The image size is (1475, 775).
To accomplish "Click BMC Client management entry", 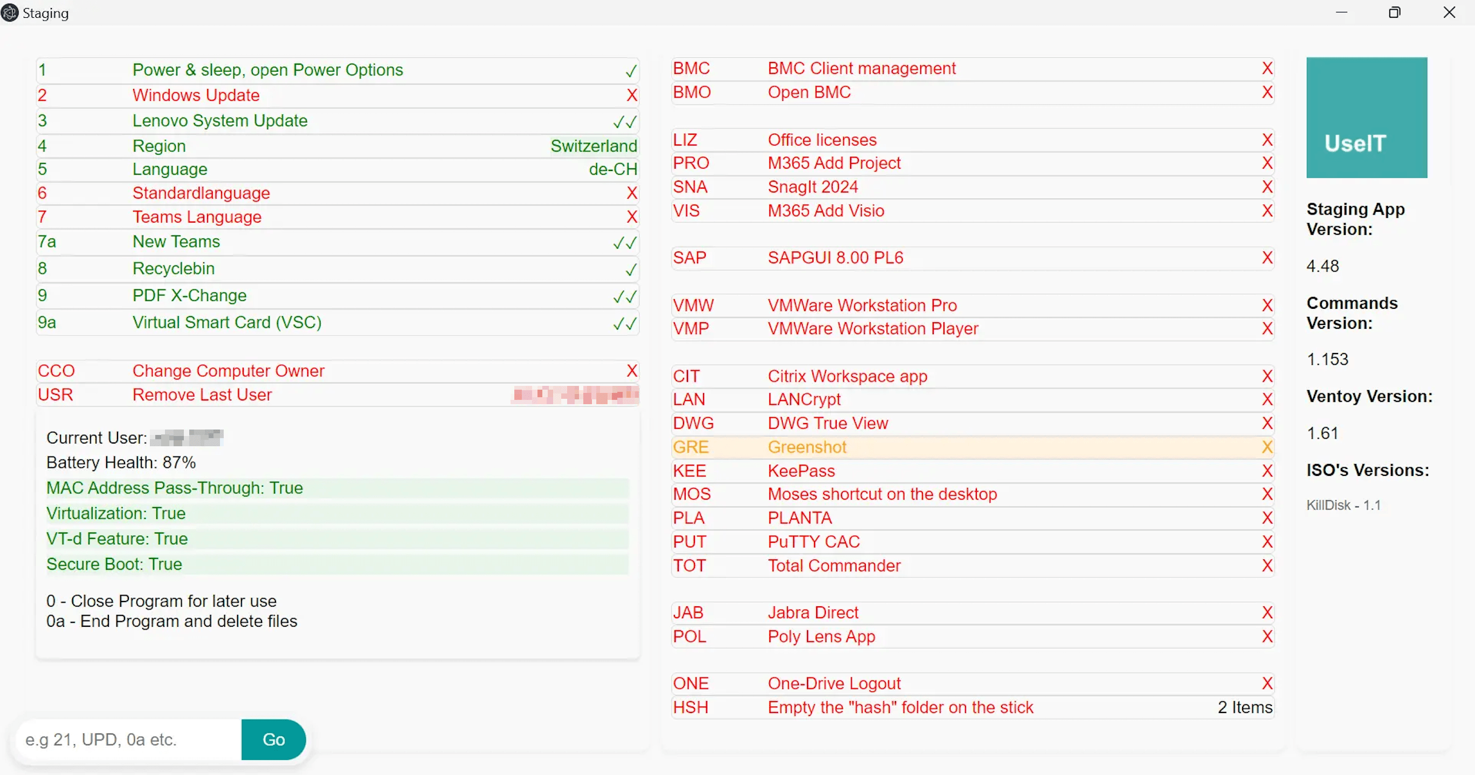I will tap(972, 68).
